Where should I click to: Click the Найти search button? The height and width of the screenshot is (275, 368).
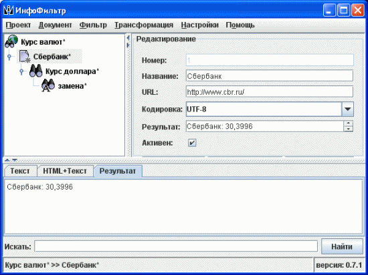[342, 246]
